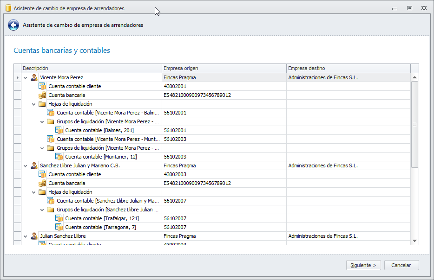Collapse the Julian Sanchez Llibre node

pyautogui.click(x=26, y=236)
